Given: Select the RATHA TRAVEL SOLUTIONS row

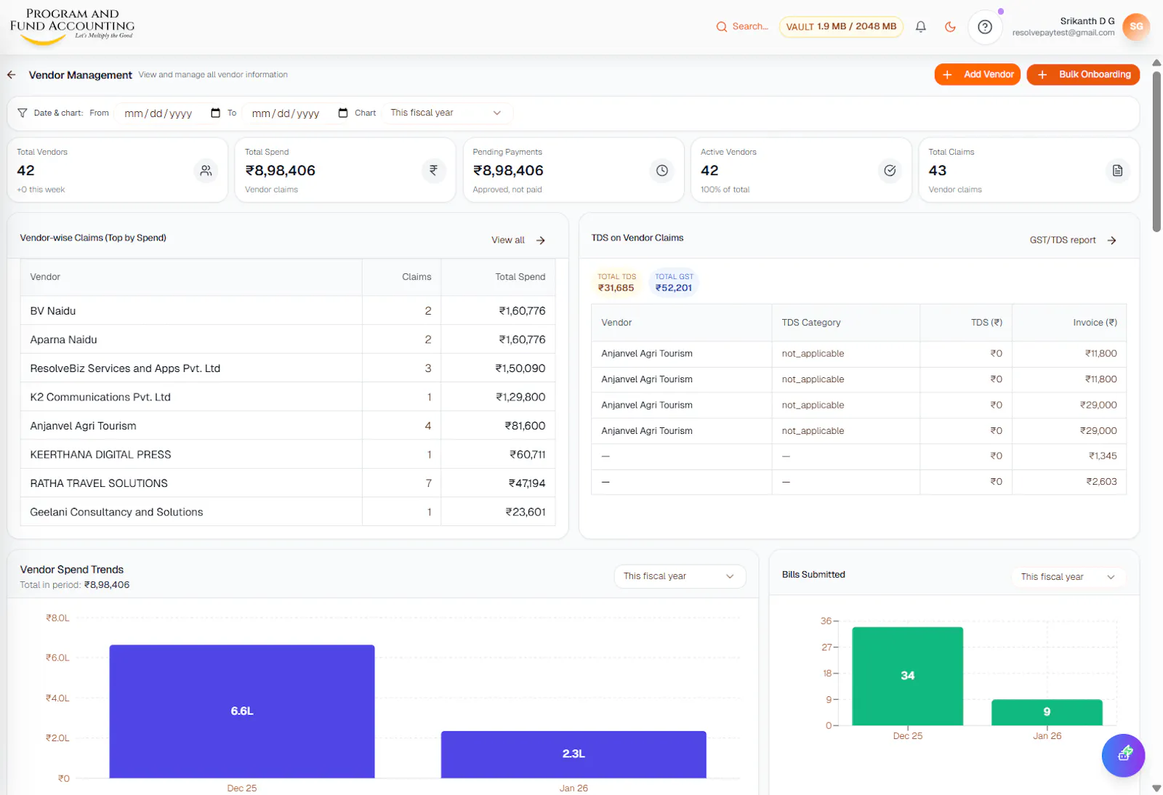Looking at the screenshot, I should coord(288,483).
